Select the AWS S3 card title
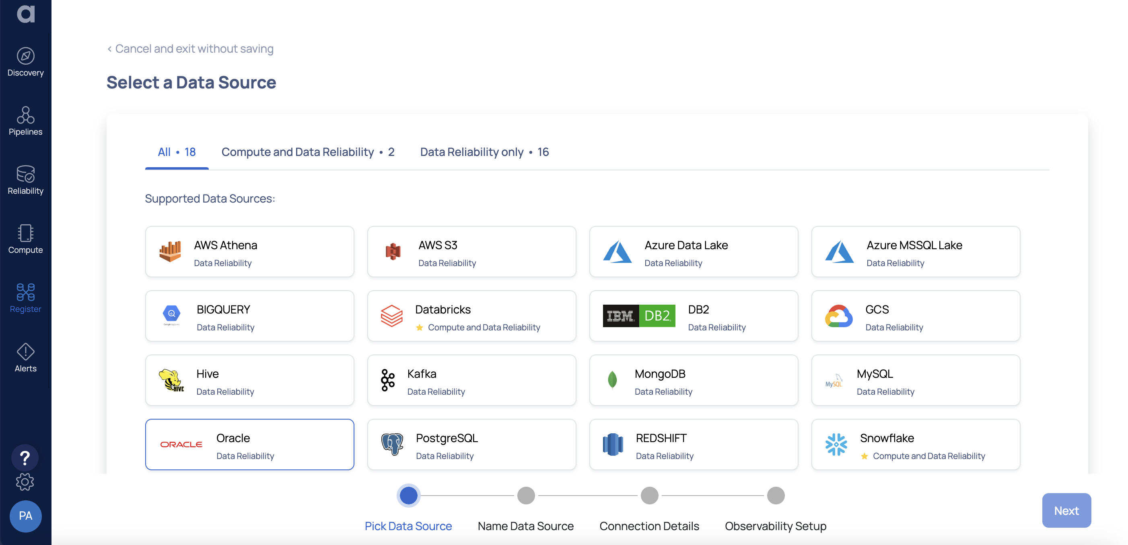This screenshot has height=545, width=1128. 438,245
